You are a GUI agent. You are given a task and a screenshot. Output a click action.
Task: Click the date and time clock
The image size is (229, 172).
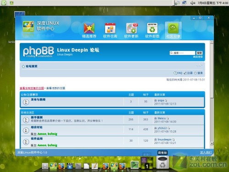click(212, 3)
